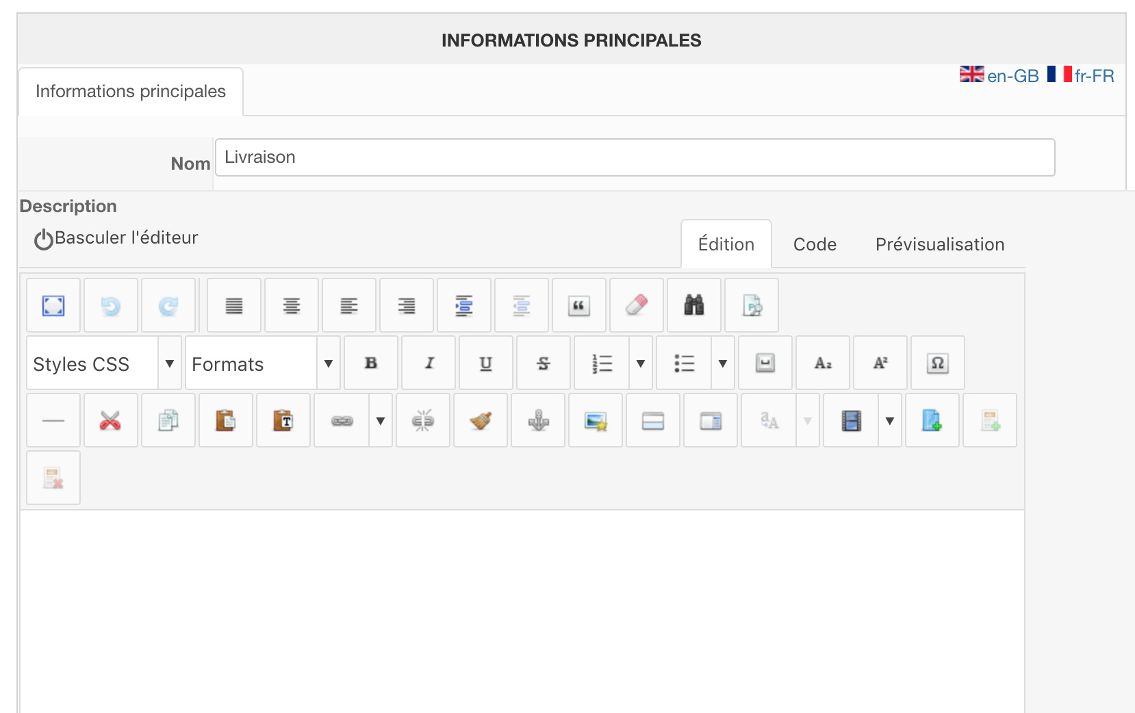1135x713 pixels.
Task: Insert special character omega icon
Action: coord(937,363)
